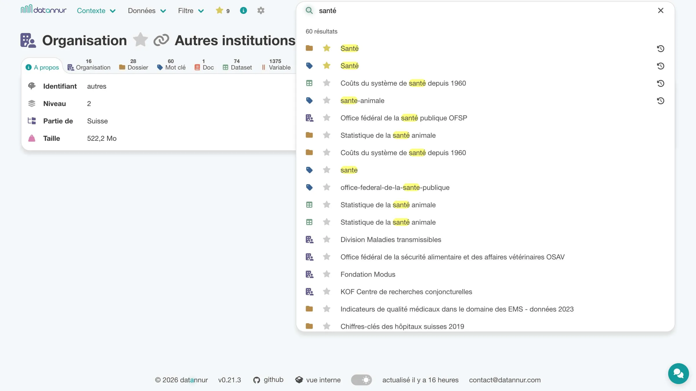Click history icon on sante-animale row

pyautogui.click(x=661, y=101)
